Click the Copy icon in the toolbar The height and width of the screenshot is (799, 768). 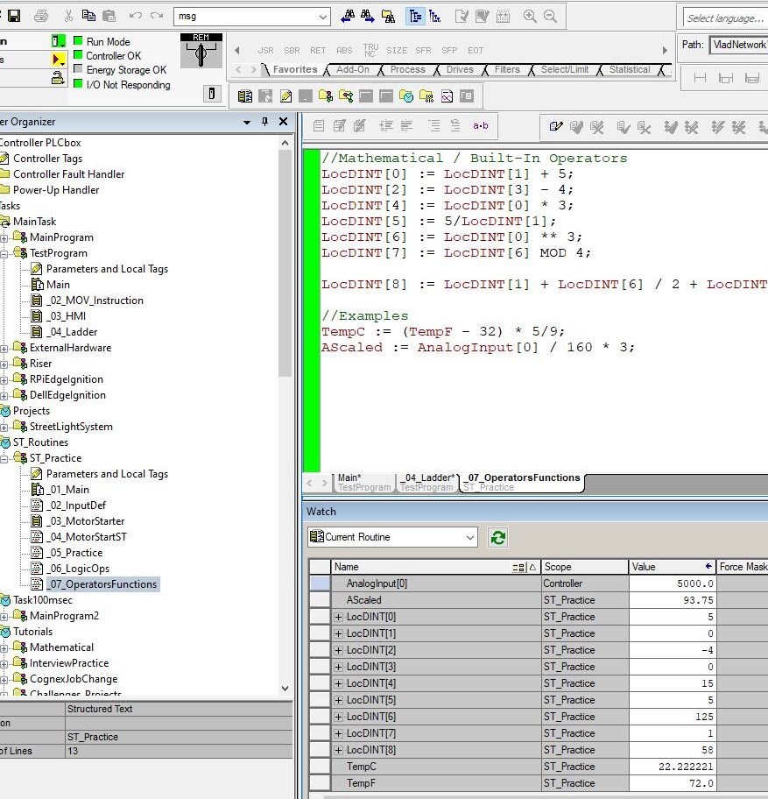(x=88, y=16)
